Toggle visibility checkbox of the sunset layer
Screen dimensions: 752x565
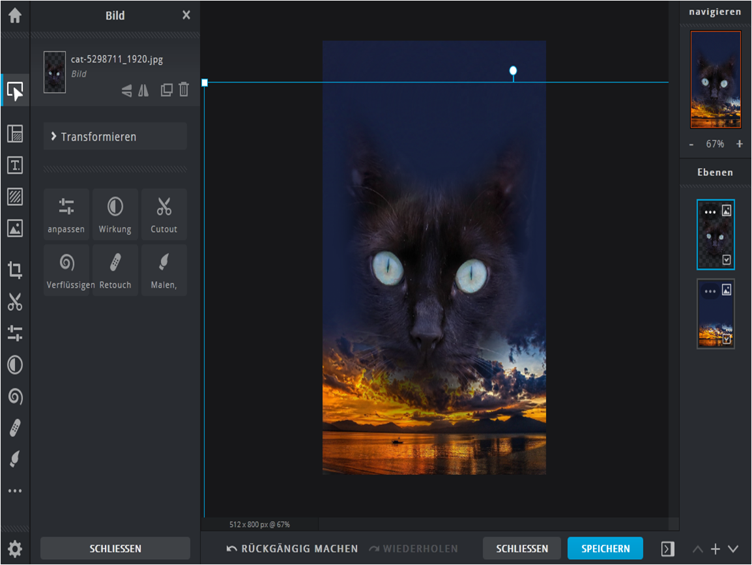pos(727,339)
